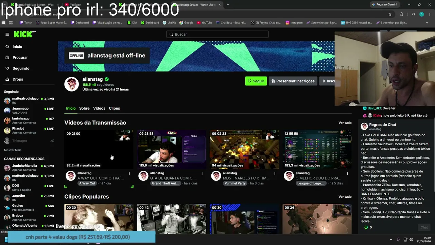This screenshot has width=435, height=245.
Task: Open Gaules Project Zomboid channel
Action: (x=29, y=207)
